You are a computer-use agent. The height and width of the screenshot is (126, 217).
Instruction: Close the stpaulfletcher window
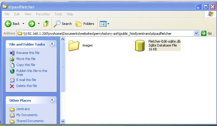212,7
